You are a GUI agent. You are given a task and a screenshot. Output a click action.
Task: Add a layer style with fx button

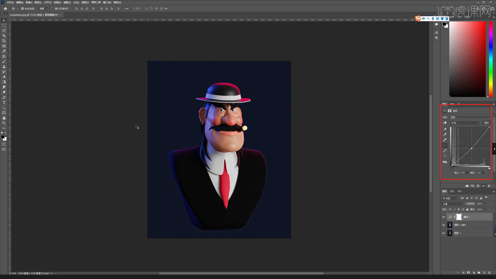point(463,273)
